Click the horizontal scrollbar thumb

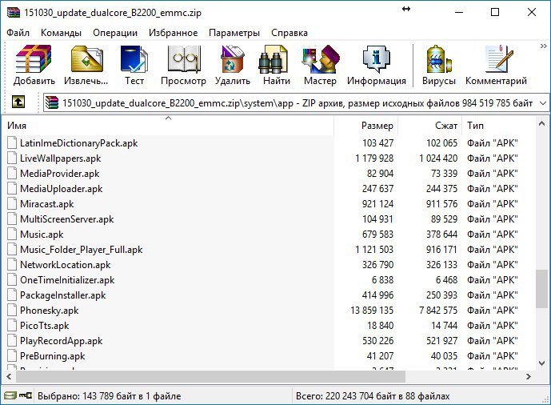[x=210, y=376]
